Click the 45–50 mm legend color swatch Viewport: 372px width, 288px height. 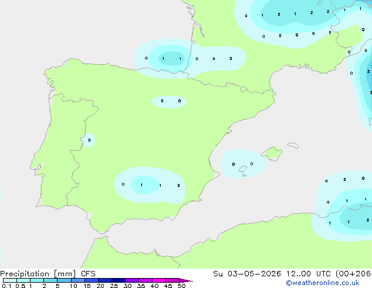[x=173, y=280]
